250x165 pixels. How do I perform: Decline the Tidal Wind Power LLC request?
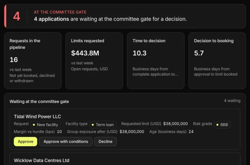point(105,142)
